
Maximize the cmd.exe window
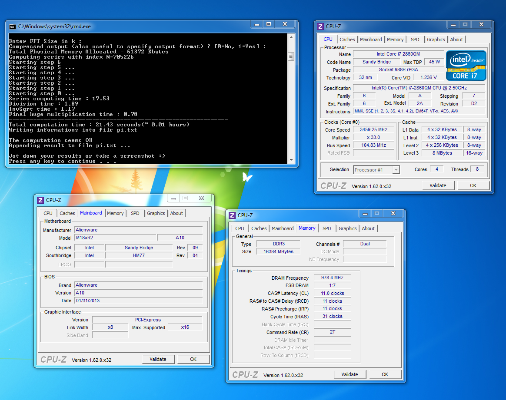point(269,24)
